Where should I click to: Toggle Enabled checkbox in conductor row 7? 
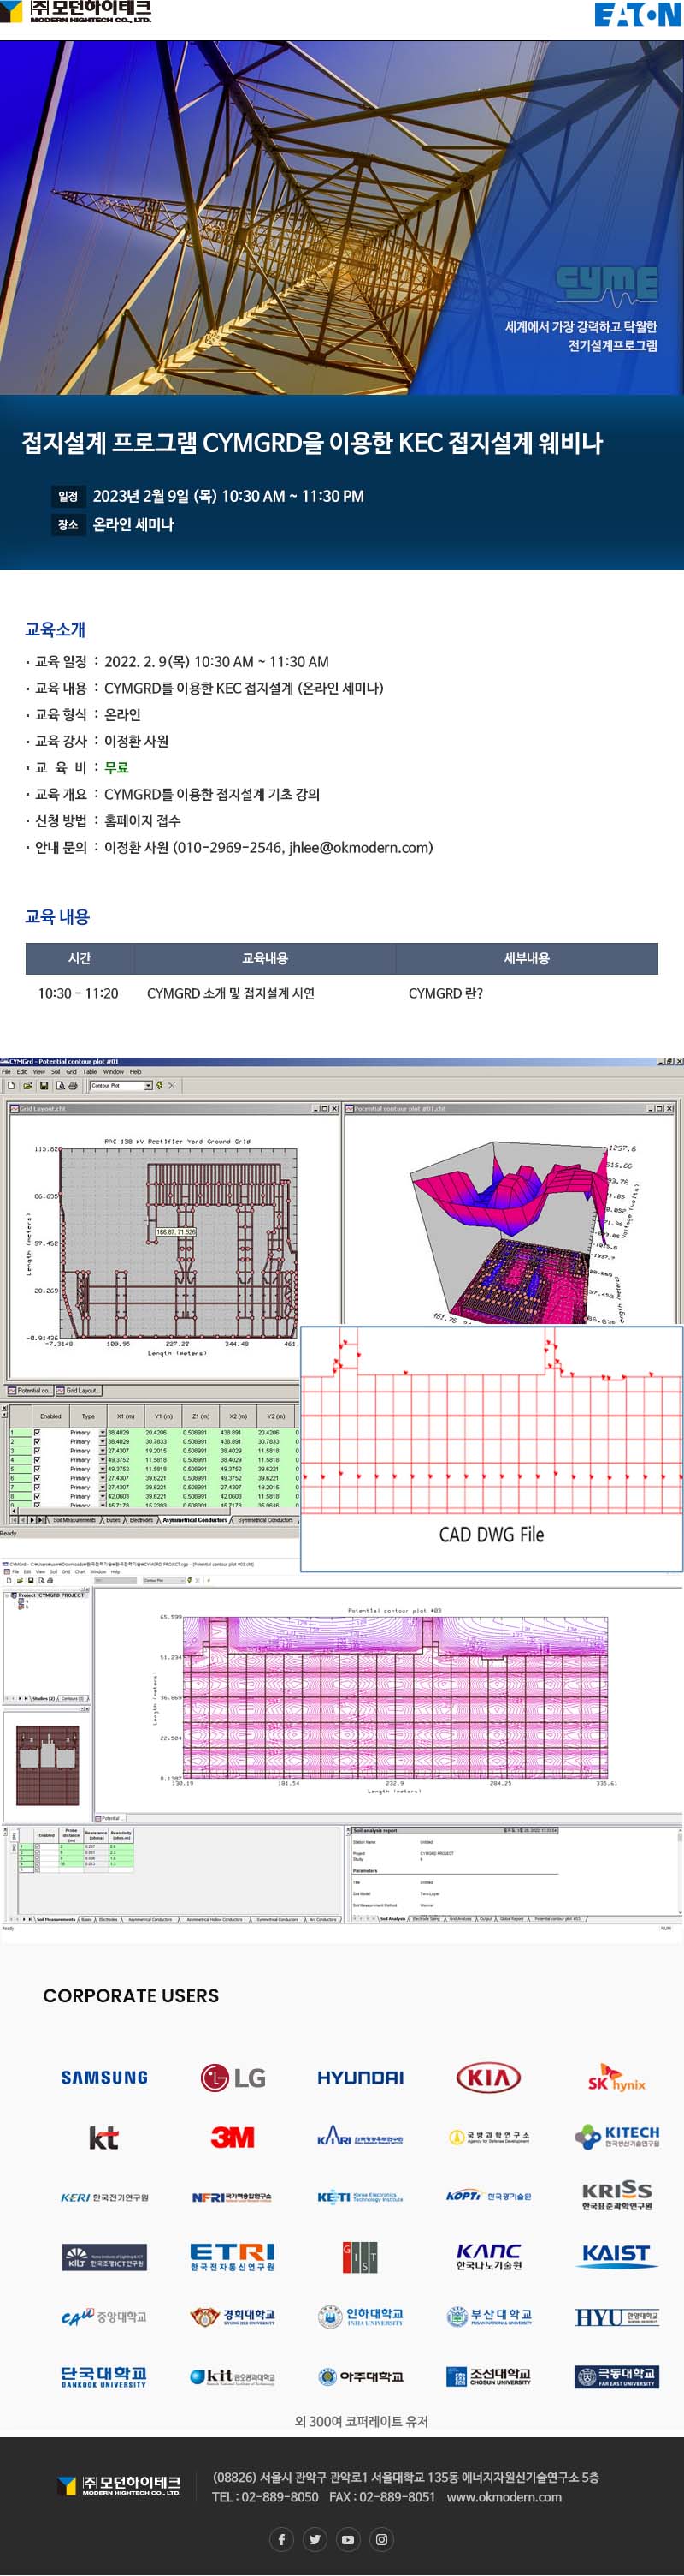click(37, 1487)
